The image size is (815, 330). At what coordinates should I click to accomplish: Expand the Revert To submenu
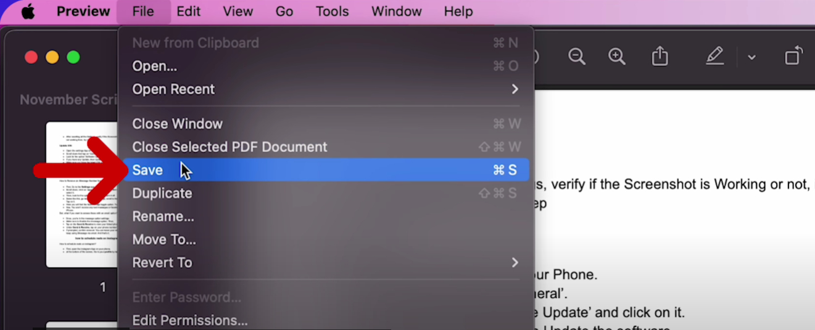pos(325,262)
